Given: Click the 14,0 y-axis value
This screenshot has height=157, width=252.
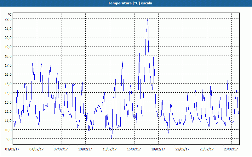Looking at the screenshot, I should click(x=8, y=93).
